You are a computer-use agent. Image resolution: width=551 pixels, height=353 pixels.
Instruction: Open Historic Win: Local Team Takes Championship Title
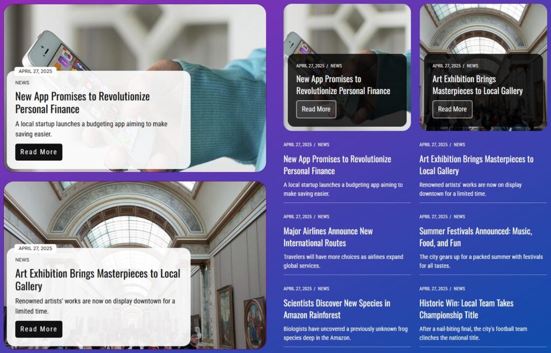466,309
